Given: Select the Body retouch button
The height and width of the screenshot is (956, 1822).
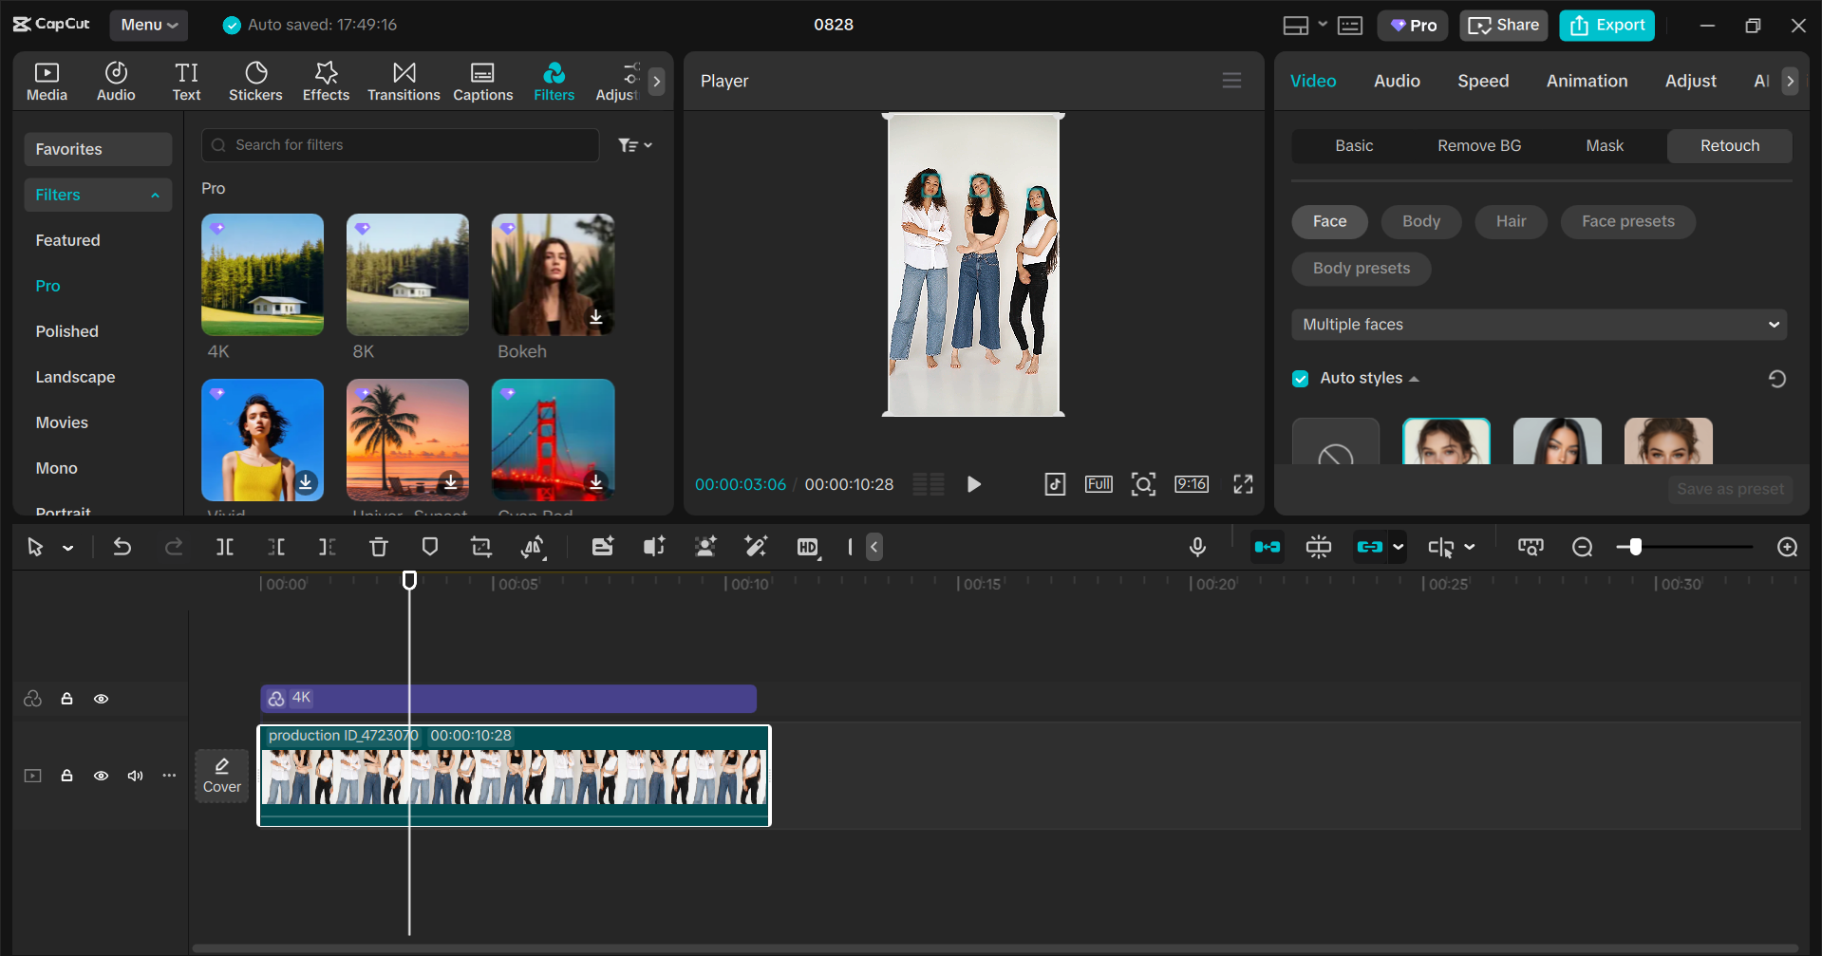Looking at the screenshot, I should 1420,222.
